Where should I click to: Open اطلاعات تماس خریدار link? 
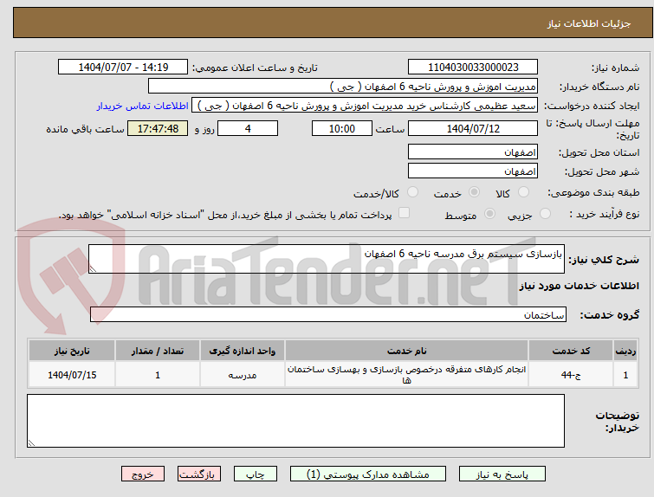[143, 106]
